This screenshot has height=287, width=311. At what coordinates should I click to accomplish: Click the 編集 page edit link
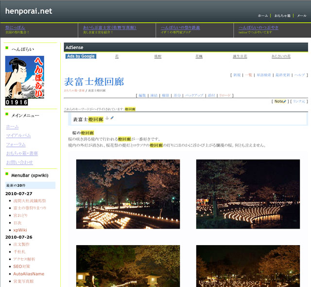pos(142,95)
